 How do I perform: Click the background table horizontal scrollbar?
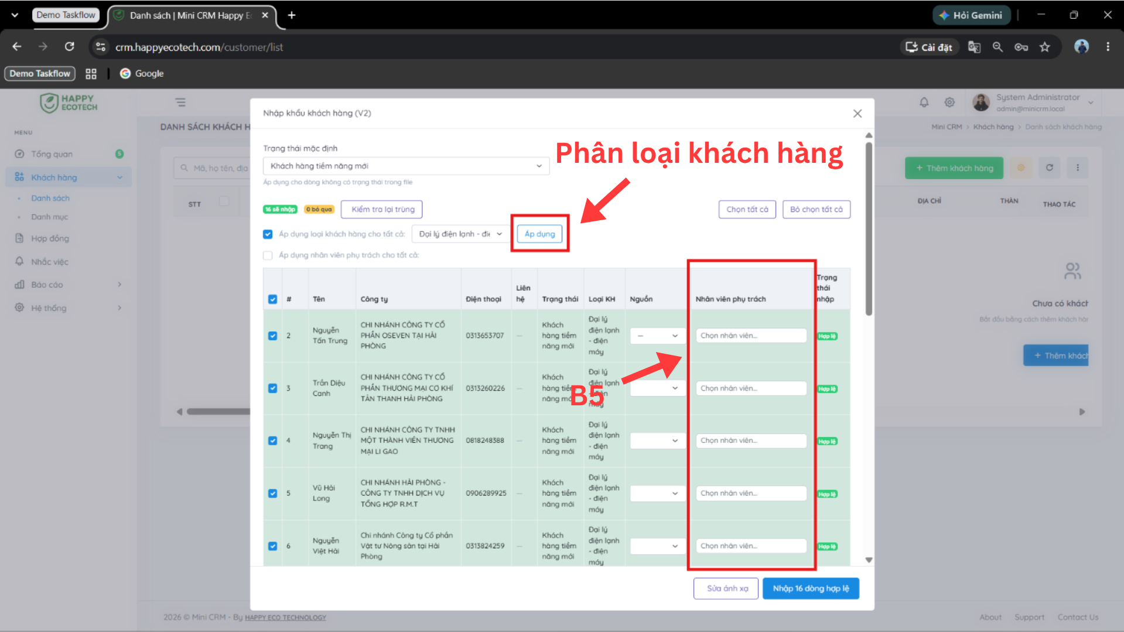(218, 412)
